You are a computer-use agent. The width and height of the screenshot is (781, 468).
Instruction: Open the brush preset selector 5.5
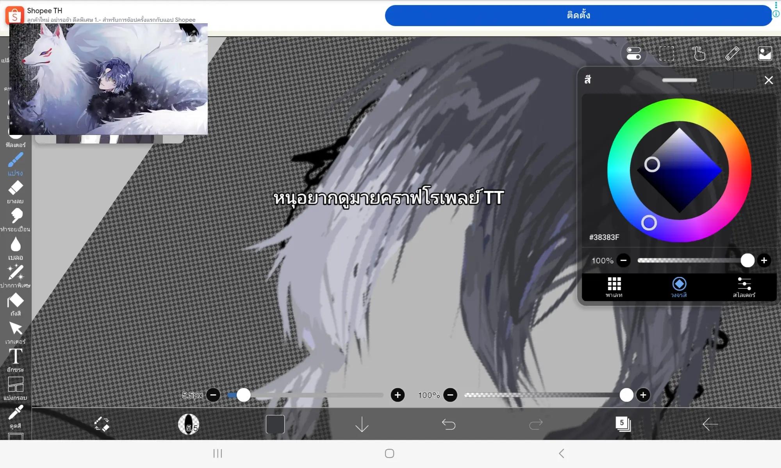(189, 424)
